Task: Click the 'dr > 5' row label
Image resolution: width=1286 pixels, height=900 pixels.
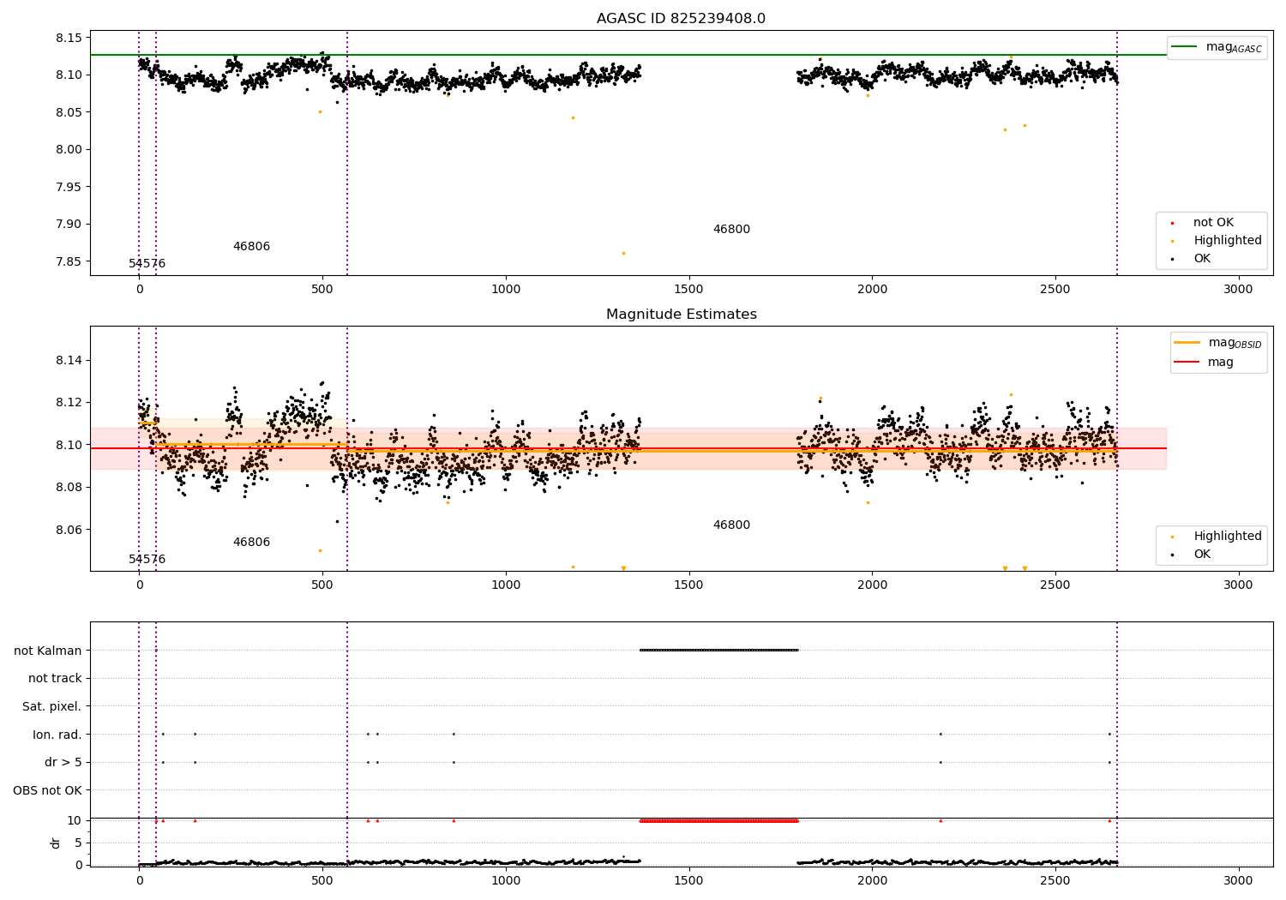Action: 63,763
